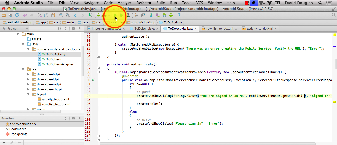Open the Android Device Monitor icon
This screenshot has width=337, height=145.
tap(171, 15)
